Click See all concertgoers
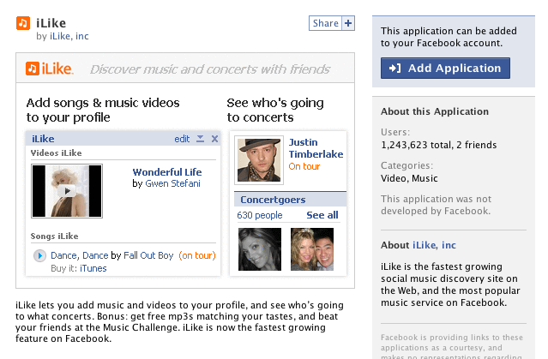Image resolution: width=548 pixels, height=359 pixels. point(322,215)
